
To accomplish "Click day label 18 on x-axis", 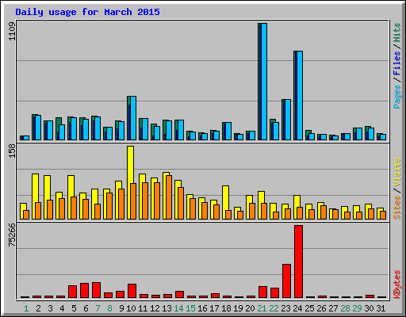I will pos(226,308).
